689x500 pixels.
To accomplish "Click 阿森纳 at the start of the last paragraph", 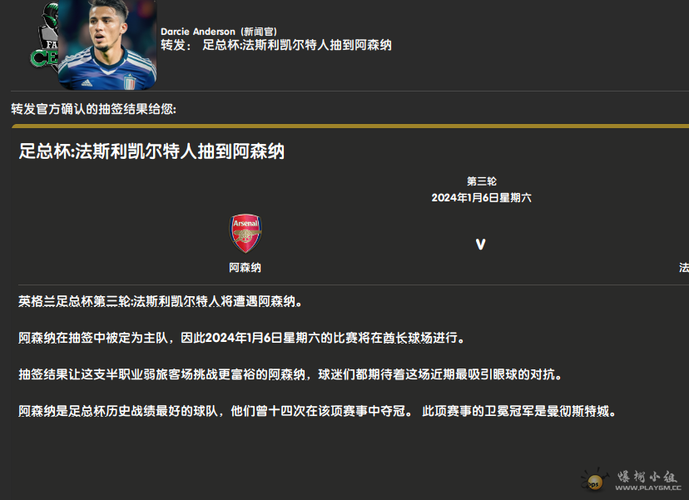I will point(38,411).
